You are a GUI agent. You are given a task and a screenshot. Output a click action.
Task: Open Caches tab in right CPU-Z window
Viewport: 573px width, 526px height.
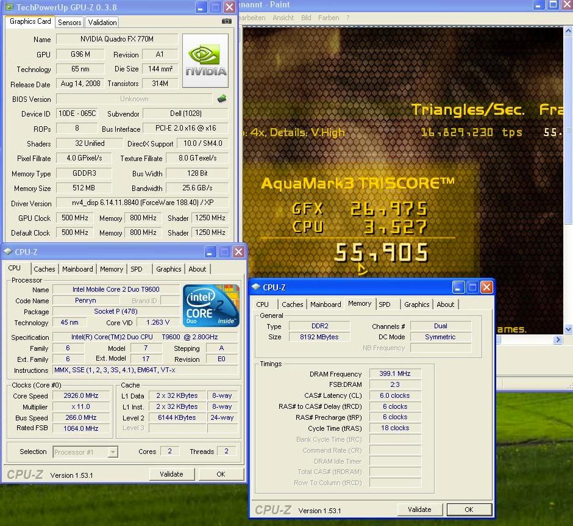pyautogui.click(x=293, y=304)
